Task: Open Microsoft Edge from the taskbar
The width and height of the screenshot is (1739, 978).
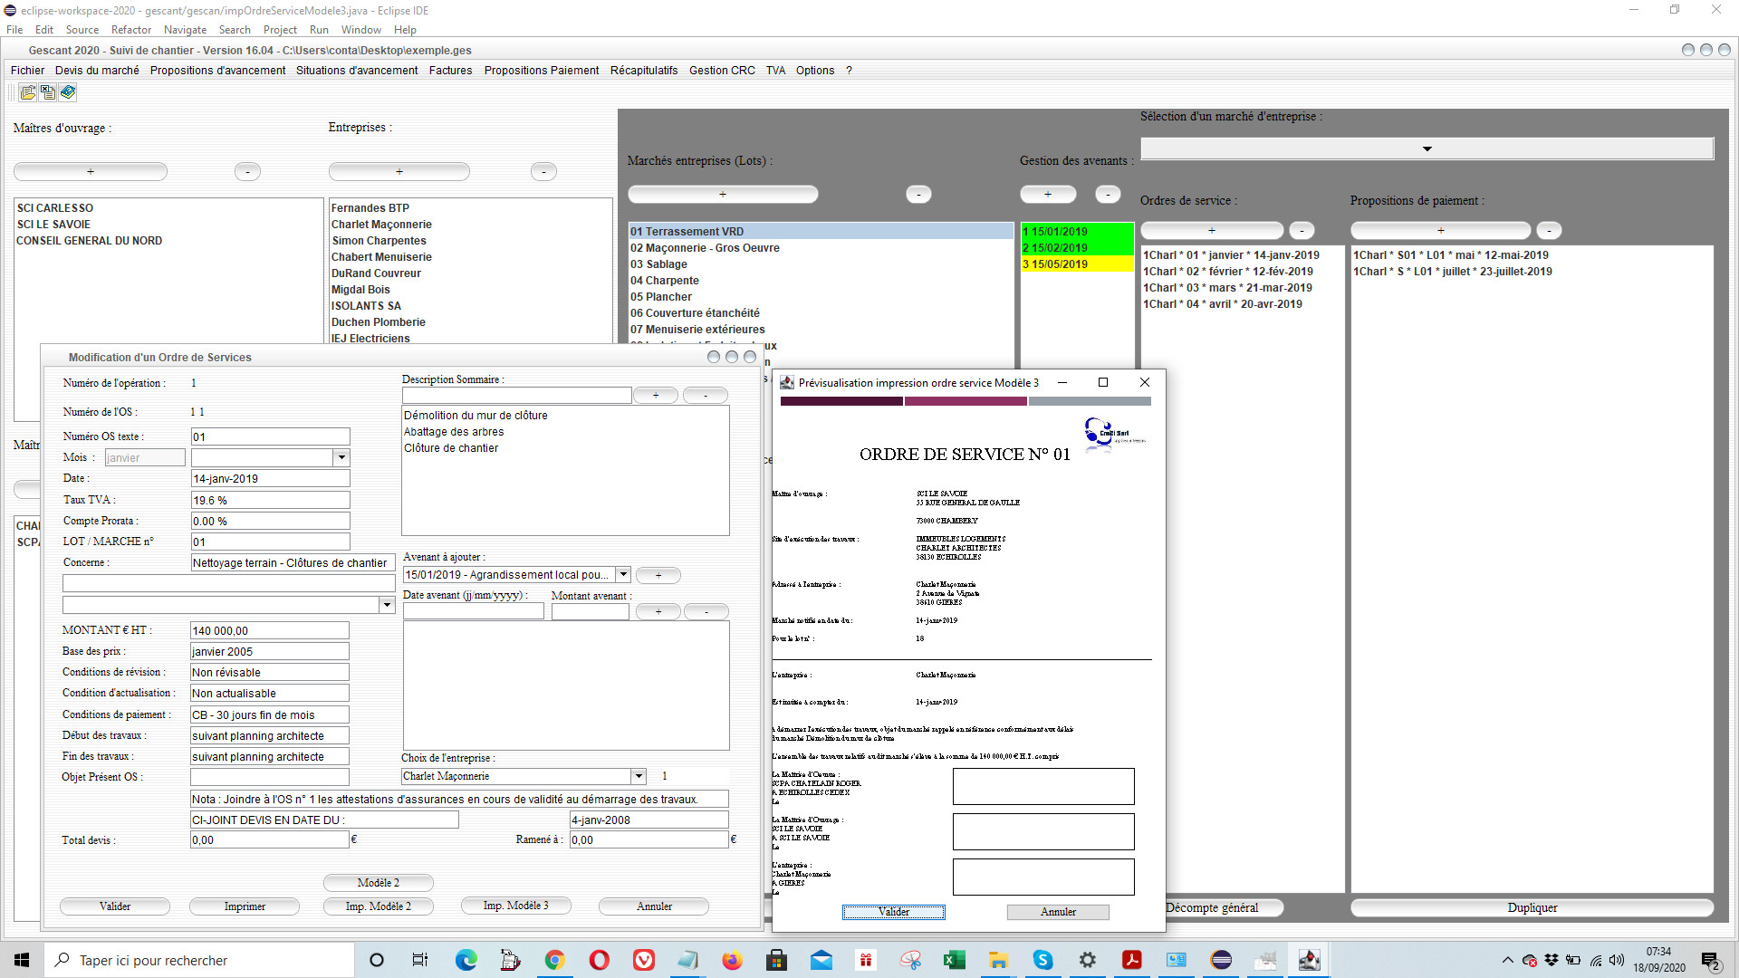Action: (466, 960)
